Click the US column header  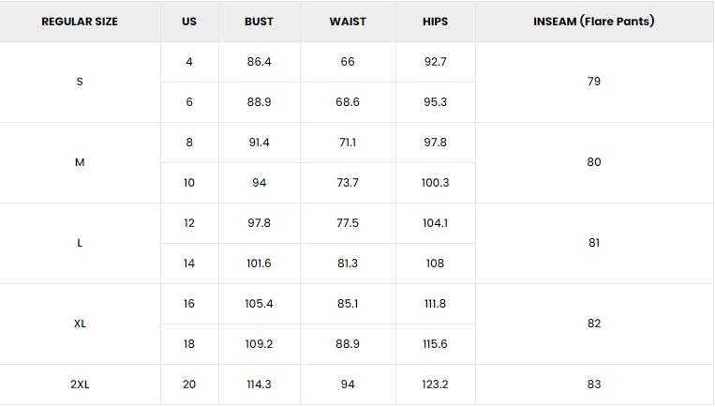189,22
